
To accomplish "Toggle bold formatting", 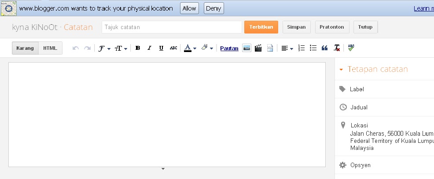I will (x=138, y=48).
